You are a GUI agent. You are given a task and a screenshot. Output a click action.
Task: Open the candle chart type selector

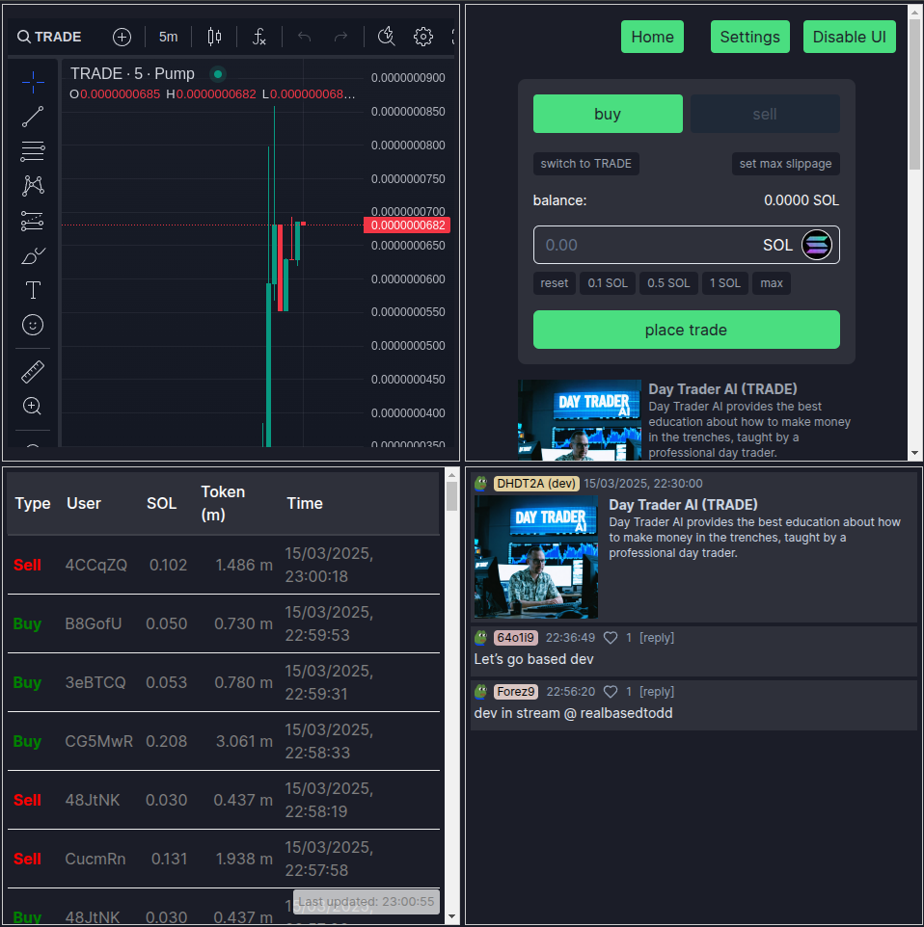214,37
